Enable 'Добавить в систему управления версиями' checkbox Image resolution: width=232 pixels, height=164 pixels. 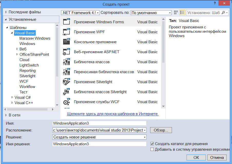click(x=152, y=149)
